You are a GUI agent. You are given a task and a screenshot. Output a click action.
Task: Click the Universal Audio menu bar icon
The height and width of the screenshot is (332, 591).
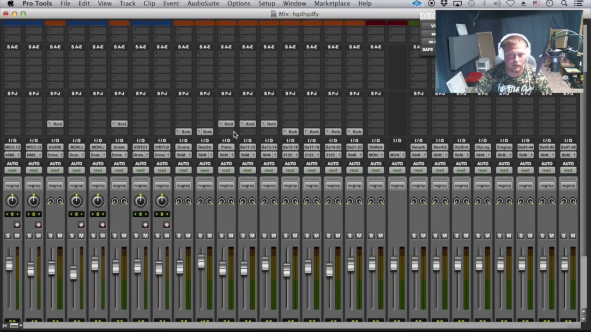pyautogui.click(x=417, y=4)
